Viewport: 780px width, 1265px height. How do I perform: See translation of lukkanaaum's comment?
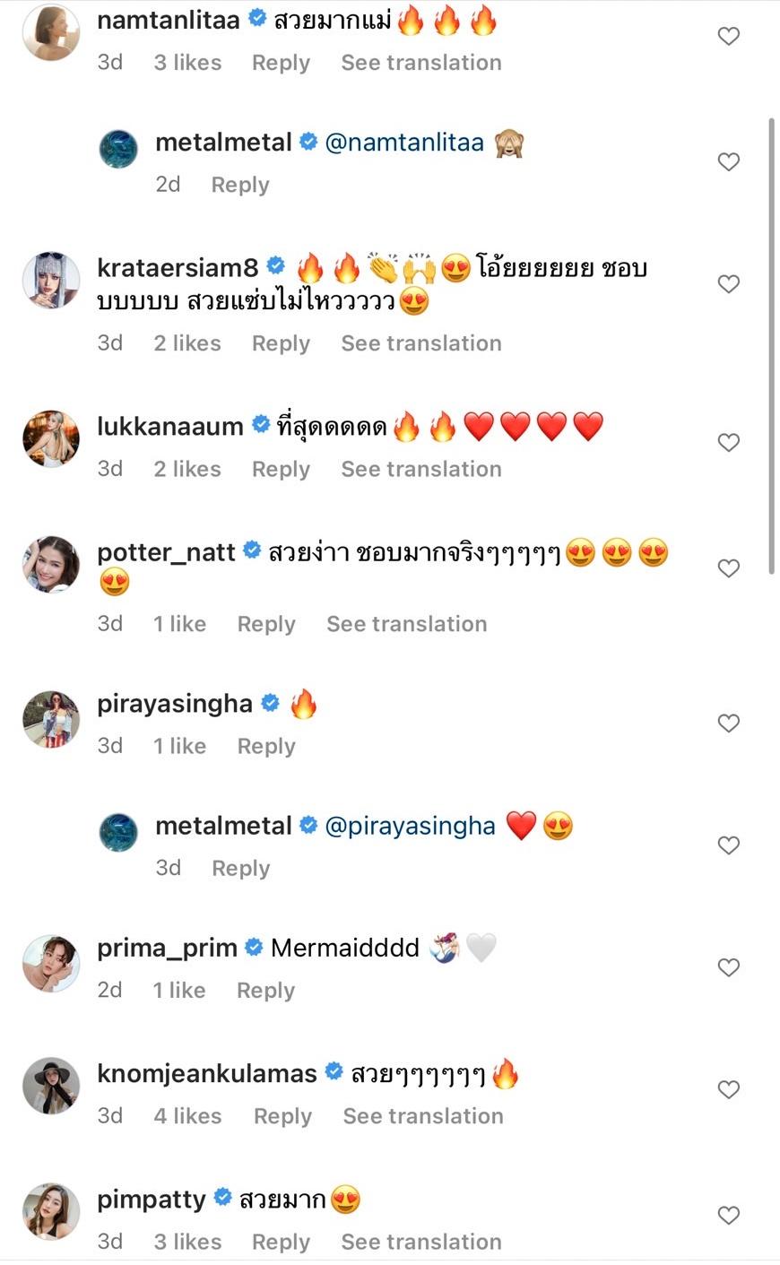coord(420,469)
